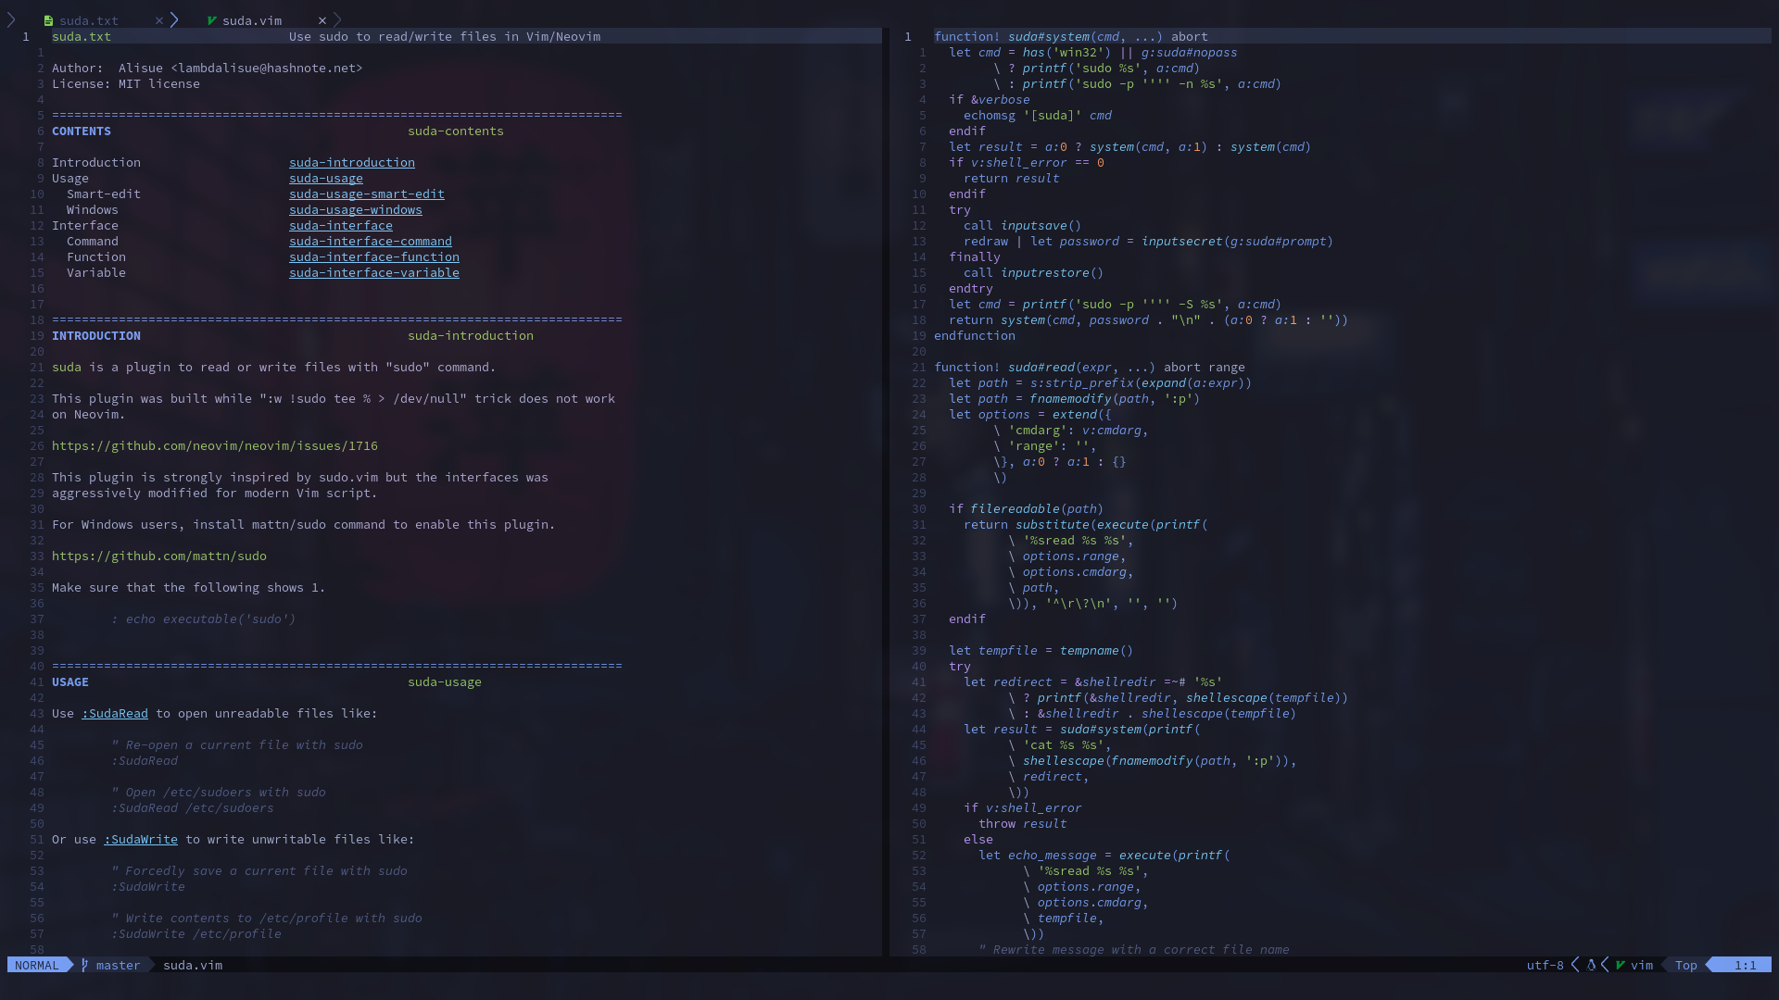Click the neovim issues 1716 URL
Viewport: 1779px width, 1000px height.
coord(215,445)
